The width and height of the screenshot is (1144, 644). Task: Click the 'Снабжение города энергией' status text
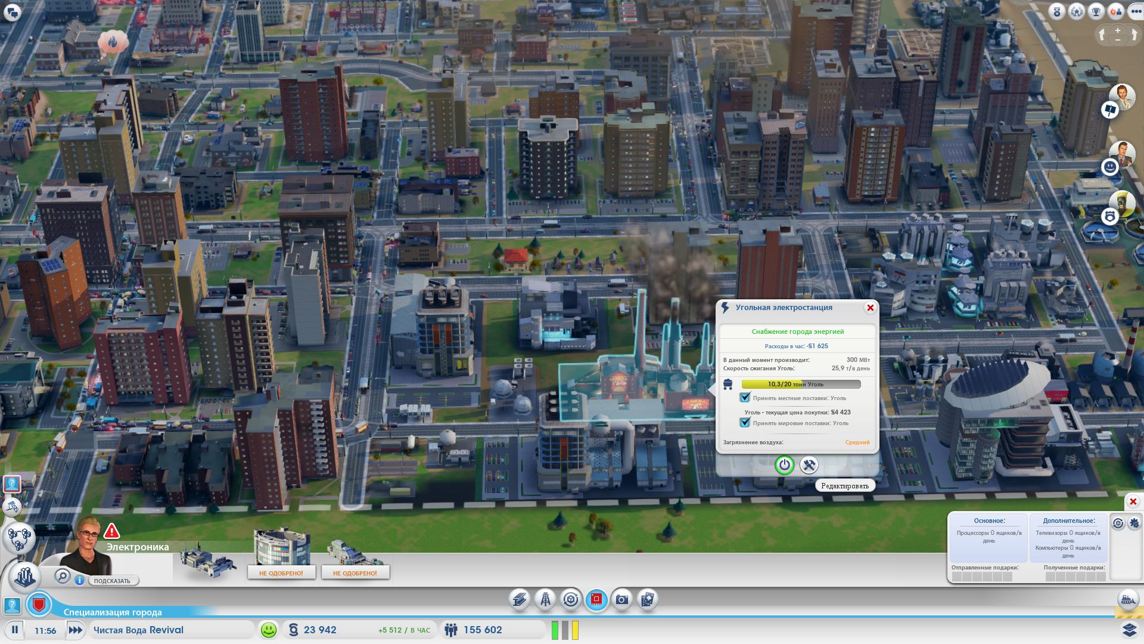tap(797, 332)
